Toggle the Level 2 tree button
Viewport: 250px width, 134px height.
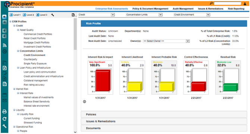coord(28,15)
